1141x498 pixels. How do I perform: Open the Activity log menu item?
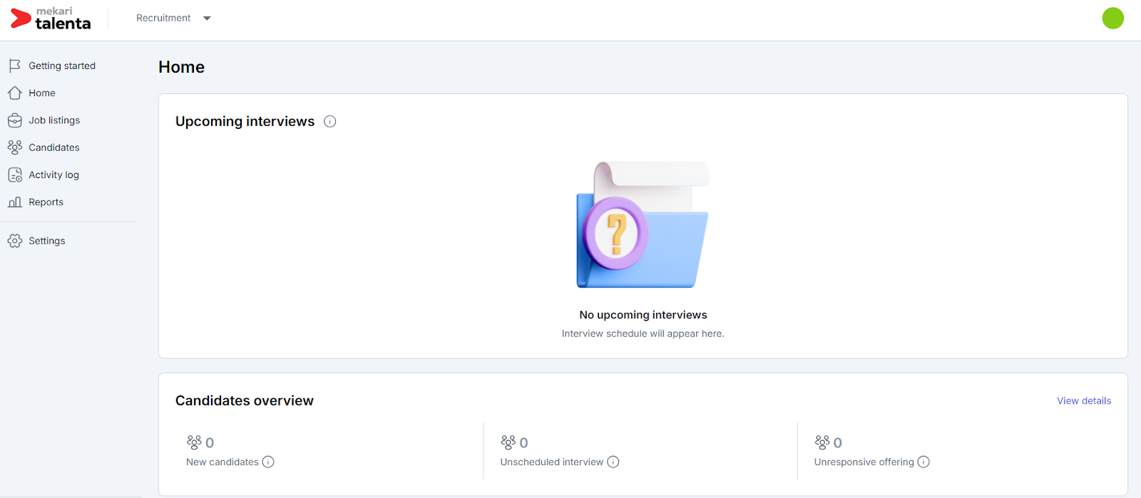[53, 175]
